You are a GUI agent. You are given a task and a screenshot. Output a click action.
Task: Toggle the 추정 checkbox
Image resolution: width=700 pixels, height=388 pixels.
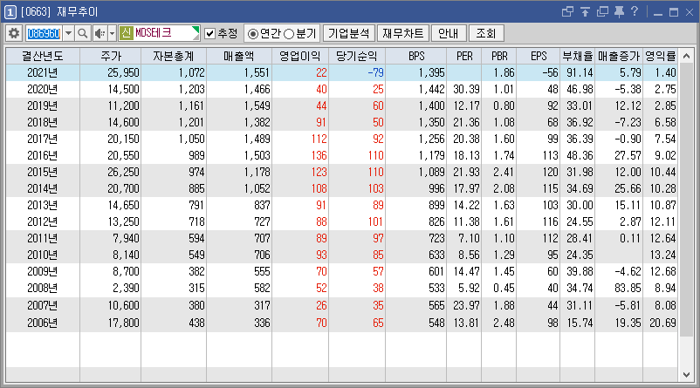point(209,33)
